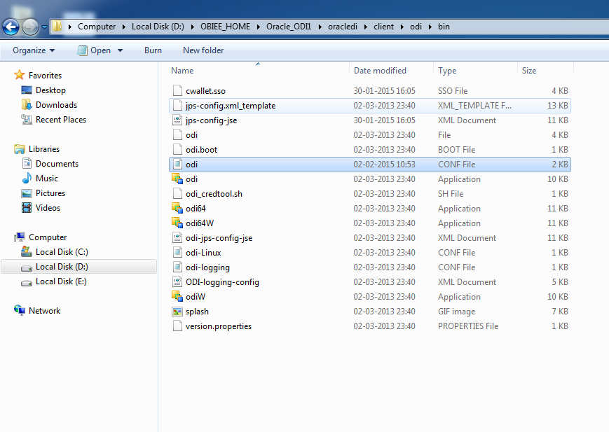This screenshot has height=432, width=609.
Task: Select the odi file with type File
Action: coord(370,135)
